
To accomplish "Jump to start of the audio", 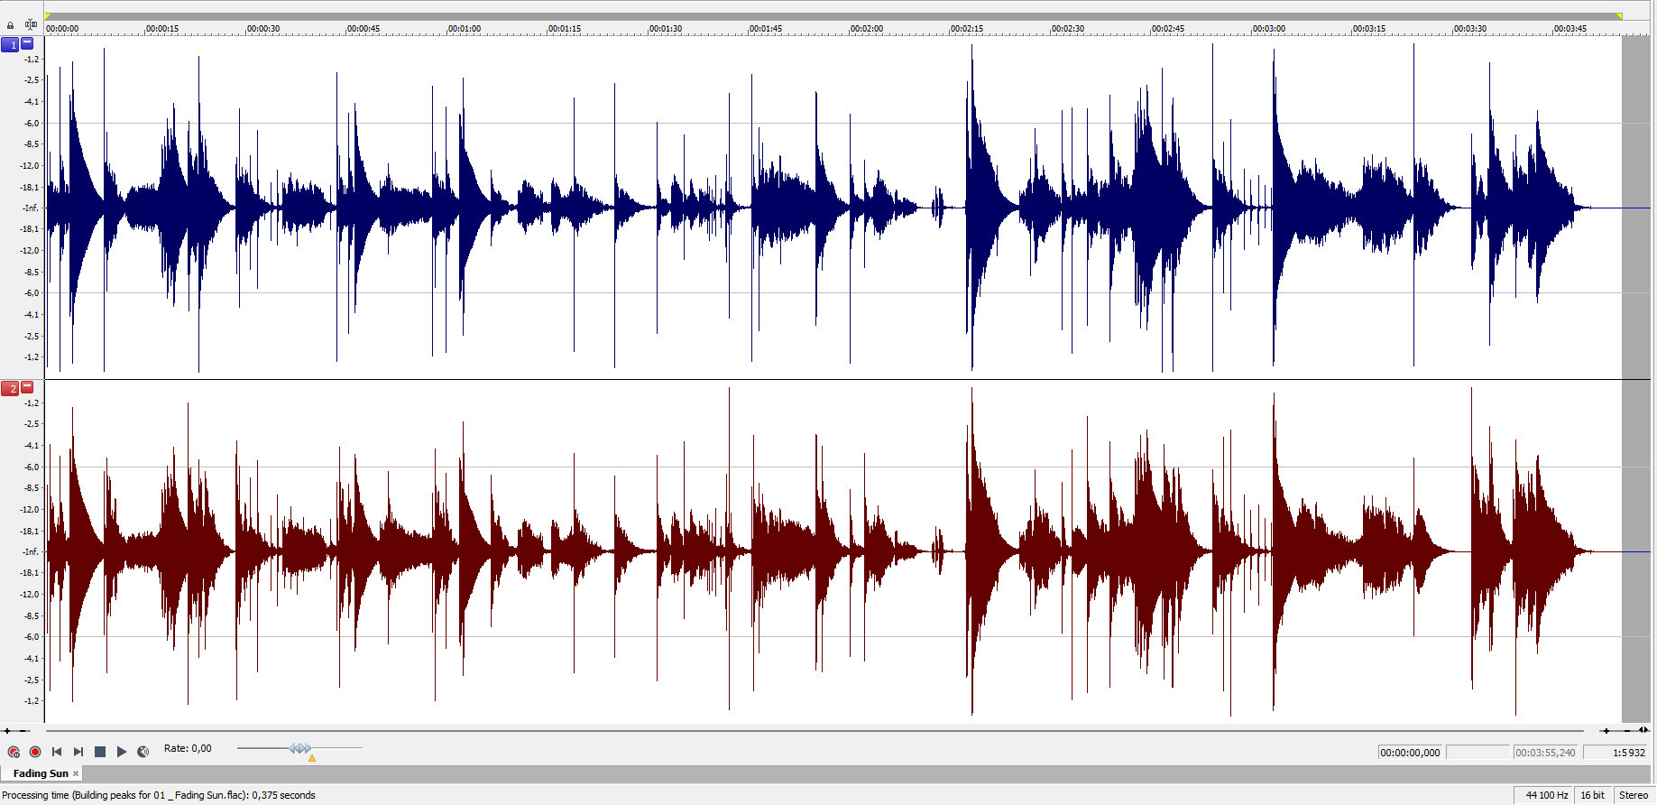I will [x=57, y=752].
